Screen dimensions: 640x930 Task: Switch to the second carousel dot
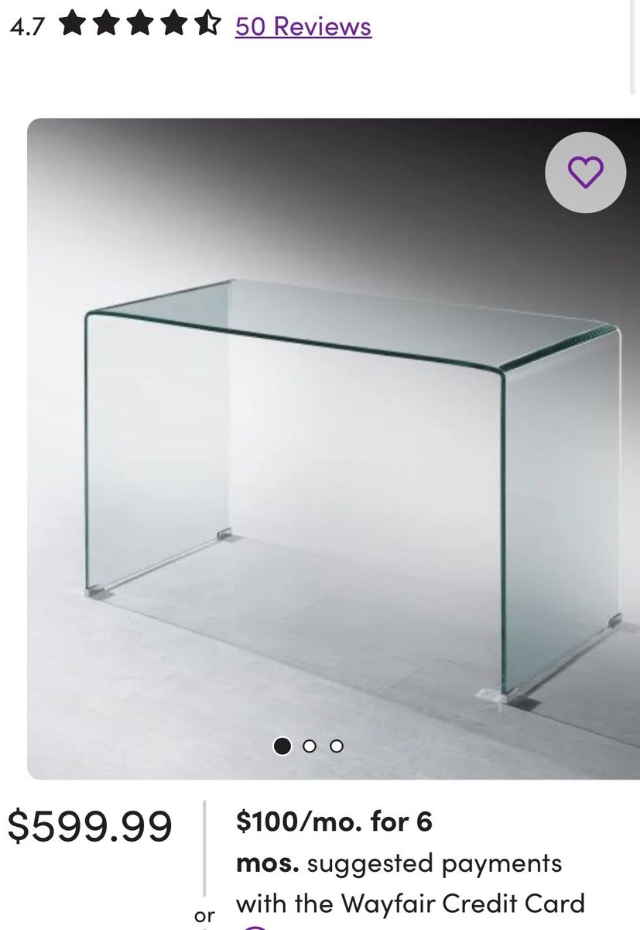310,746
